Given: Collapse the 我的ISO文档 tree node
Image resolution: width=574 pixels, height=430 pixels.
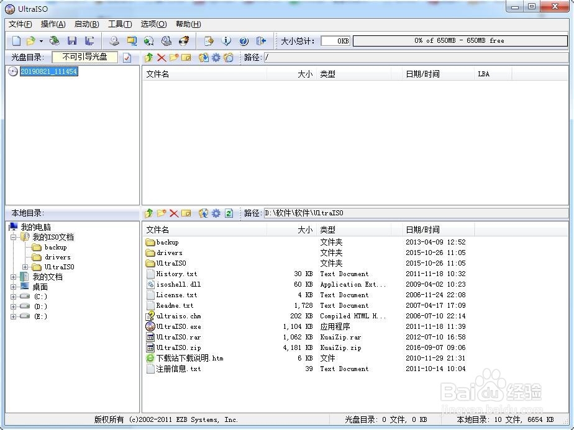Looking at the screenshot, I should [x=14, y=237].
